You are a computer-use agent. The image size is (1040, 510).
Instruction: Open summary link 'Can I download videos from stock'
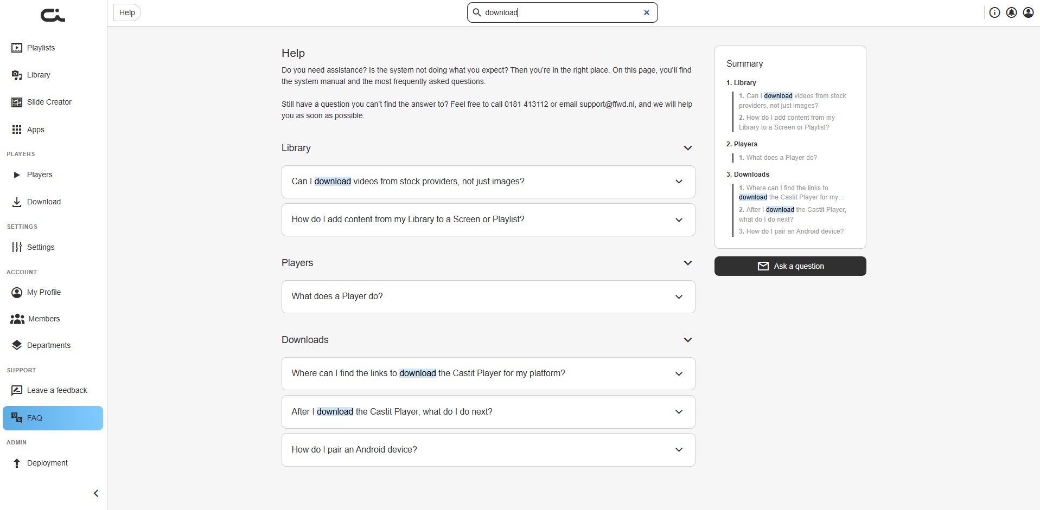point(792,101)
